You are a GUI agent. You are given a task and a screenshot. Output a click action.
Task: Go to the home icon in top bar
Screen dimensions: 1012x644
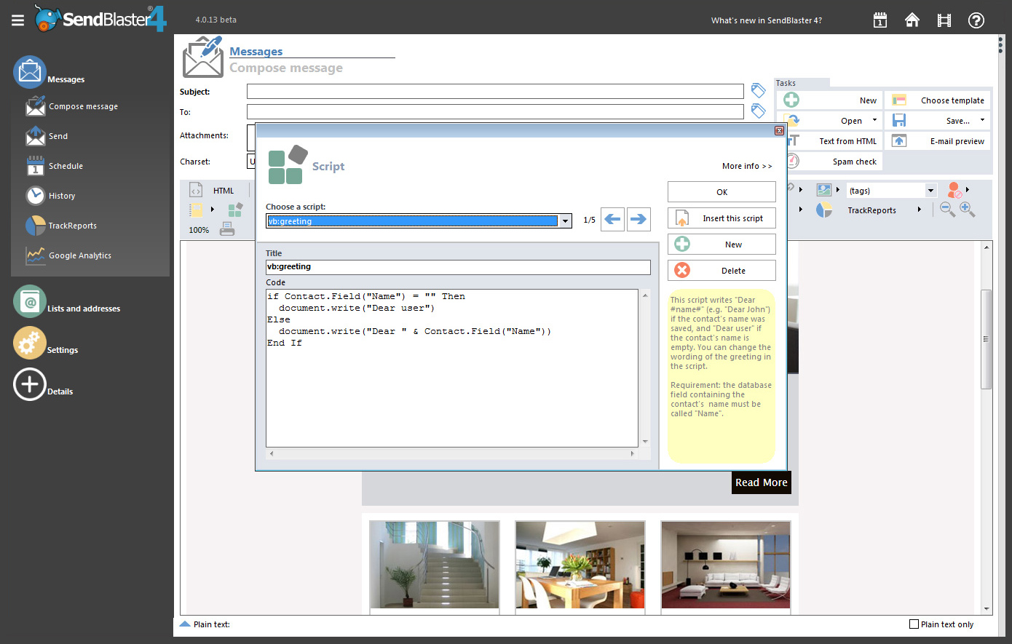tap(912, 20)
